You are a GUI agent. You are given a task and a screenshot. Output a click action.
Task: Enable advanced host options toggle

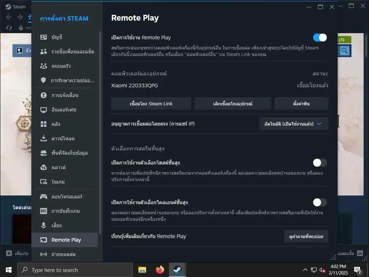(320, 163)
